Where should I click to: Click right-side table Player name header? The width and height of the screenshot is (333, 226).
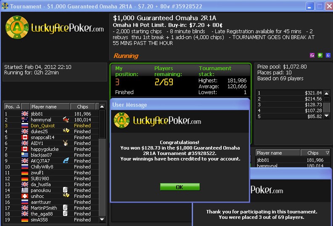tap(278, 153)
